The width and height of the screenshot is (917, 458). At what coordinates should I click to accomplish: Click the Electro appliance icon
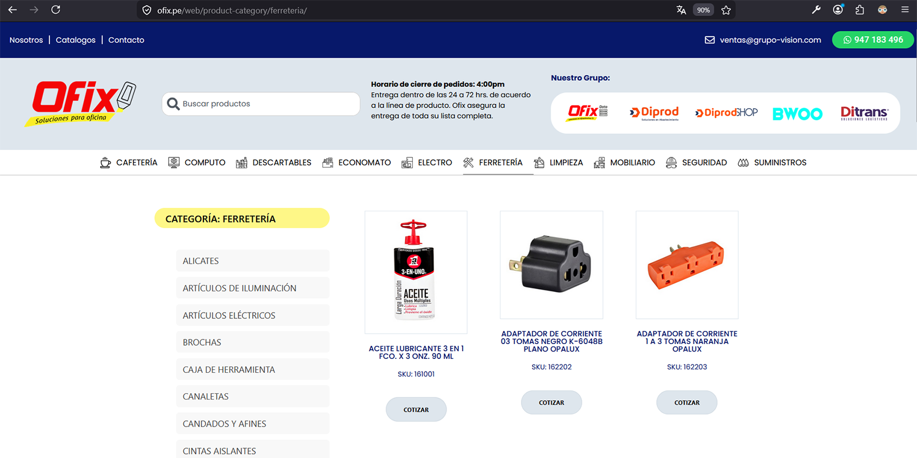pos(407,163)
